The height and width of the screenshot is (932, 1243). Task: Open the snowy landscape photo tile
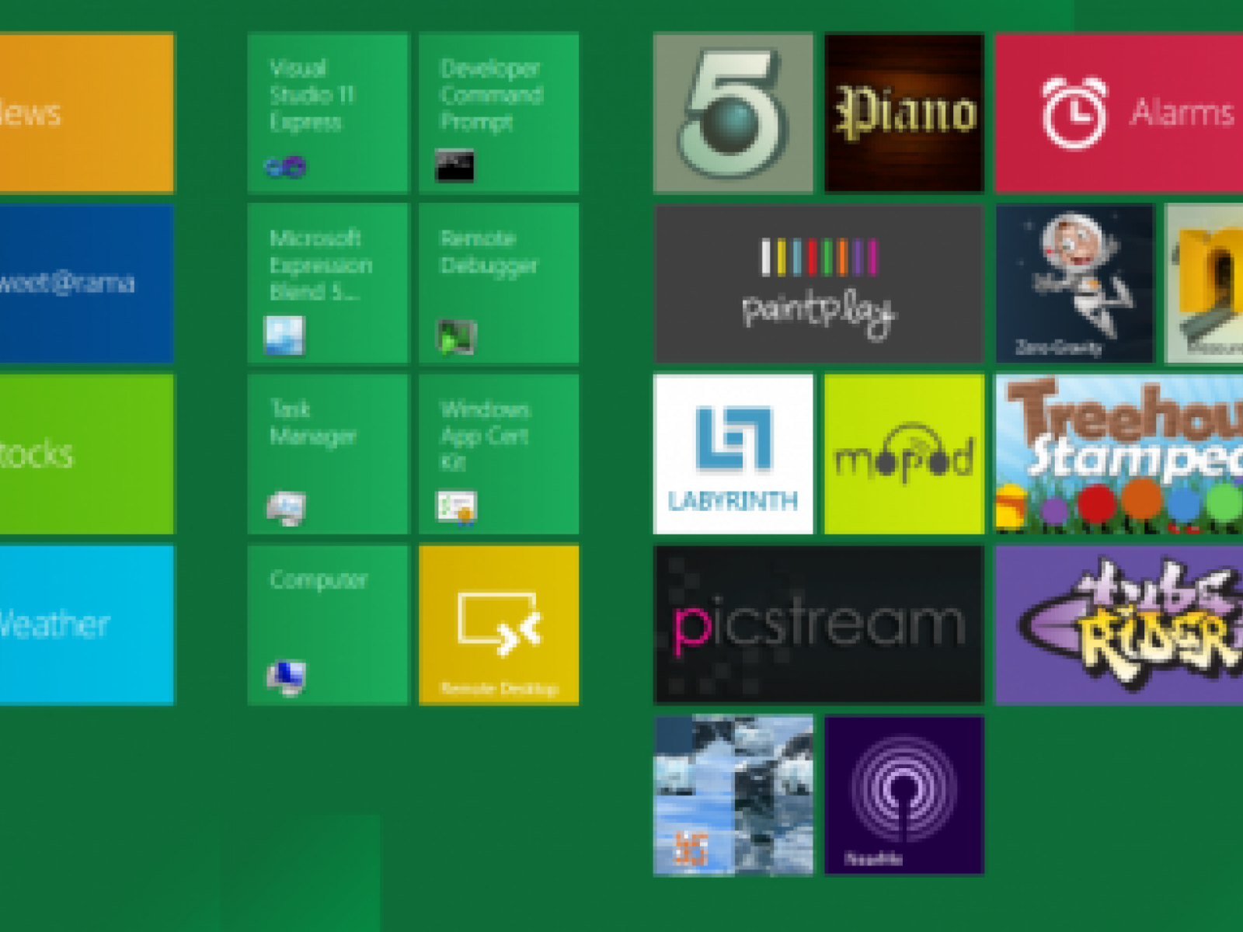tap(733, 795)
